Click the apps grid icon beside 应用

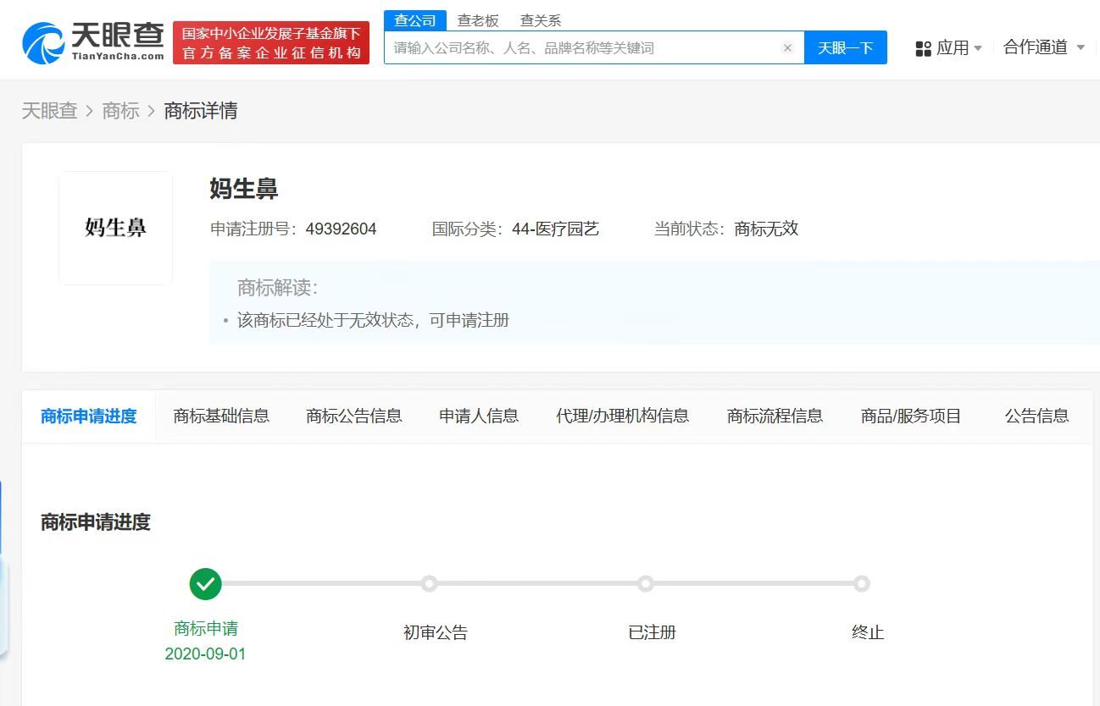(x=923, y=47)
